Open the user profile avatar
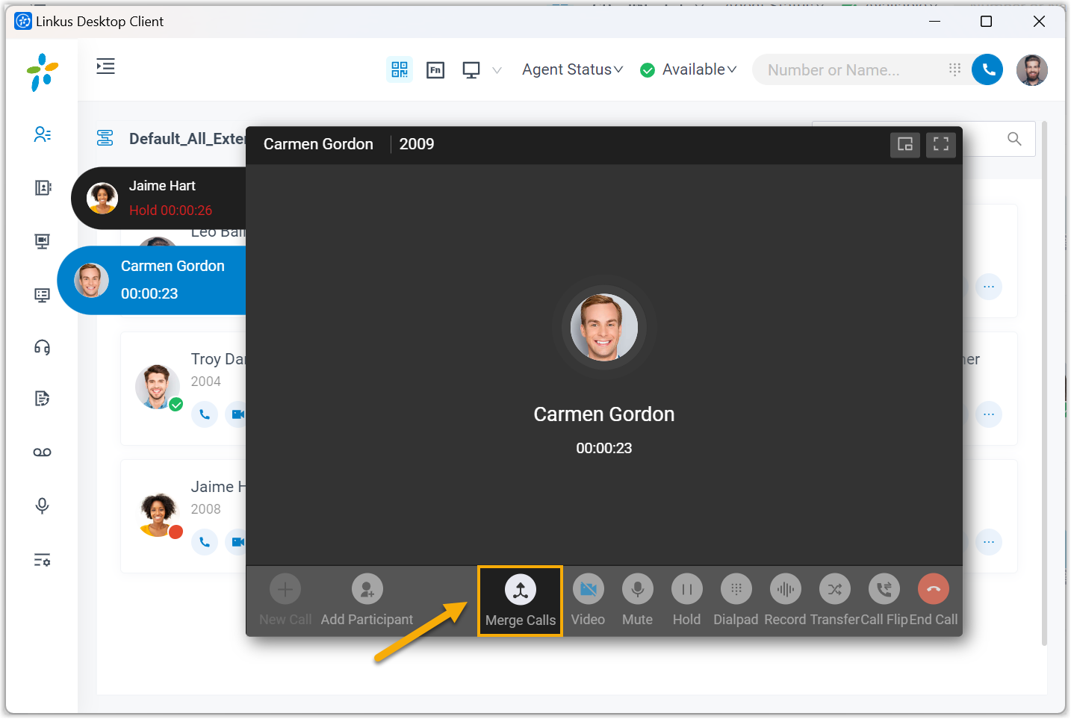Image resolution: width=1071 pixels, height=719 pixels. point(1032,69)
